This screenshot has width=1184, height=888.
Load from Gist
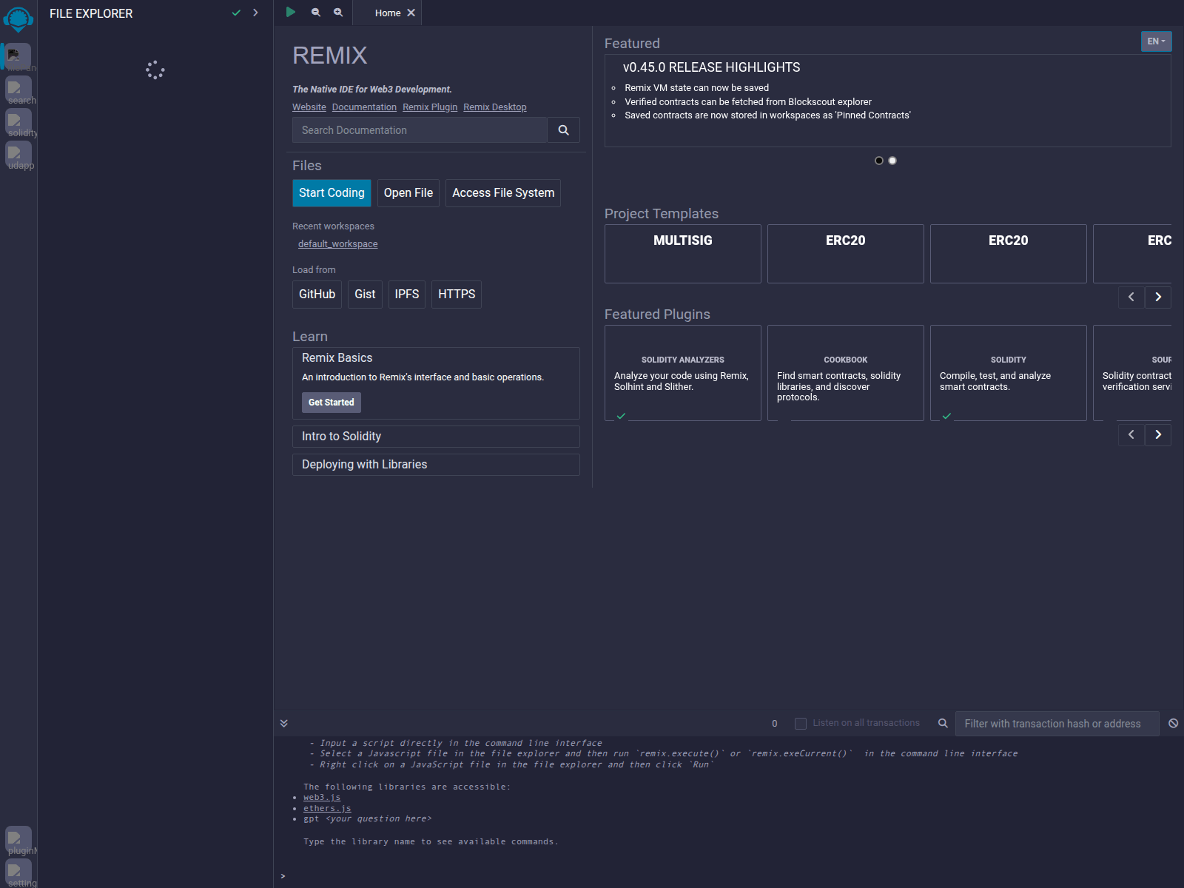[365, 295]
